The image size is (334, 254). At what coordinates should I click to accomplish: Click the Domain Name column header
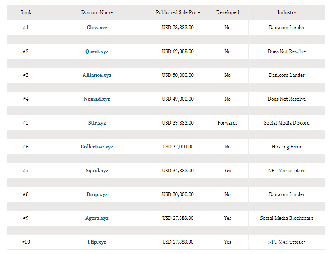tap(97, 12)
